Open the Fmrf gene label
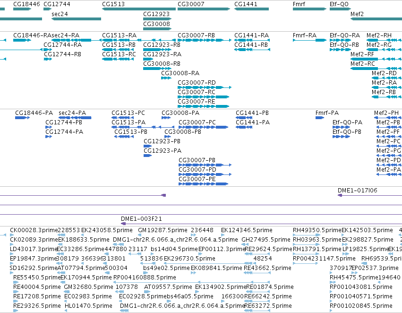402x313 pixels. point(299,4)
